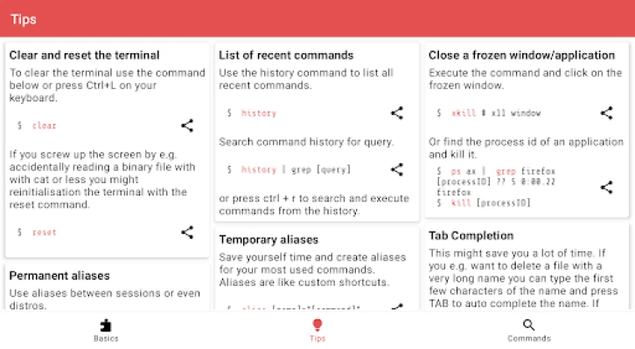Share the clear command
This screenshot has width=635, height=349.
pyautogui.click(x=187, y=126)
